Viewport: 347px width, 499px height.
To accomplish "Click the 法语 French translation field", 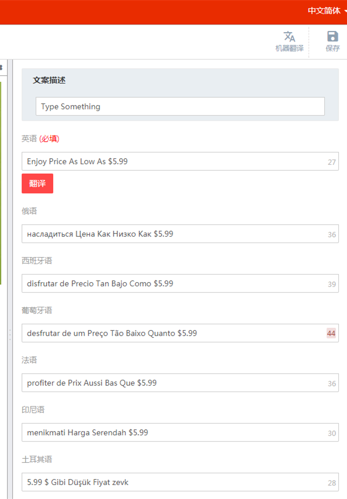I will [180, 383].
